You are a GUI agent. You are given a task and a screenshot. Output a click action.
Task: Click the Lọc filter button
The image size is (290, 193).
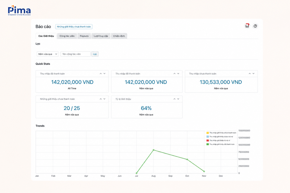[95, 54]
